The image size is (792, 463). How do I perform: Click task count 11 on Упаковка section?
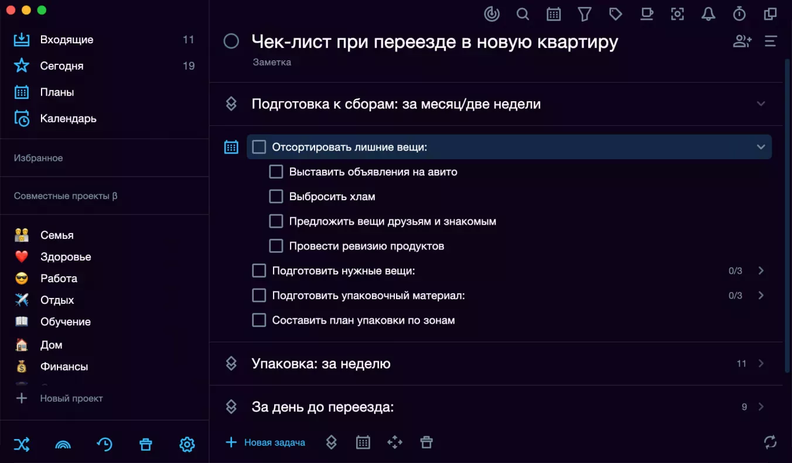click(742, 363)
